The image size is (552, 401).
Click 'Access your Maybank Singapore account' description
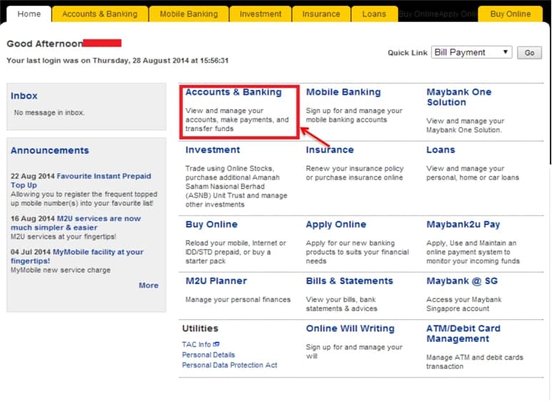[464, 304]
